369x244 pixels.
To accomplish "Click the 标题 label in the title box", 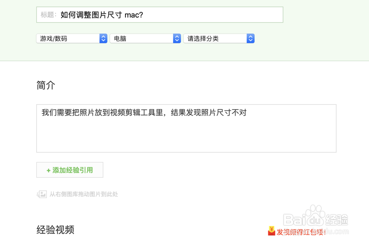I will (x=48, y=15).
